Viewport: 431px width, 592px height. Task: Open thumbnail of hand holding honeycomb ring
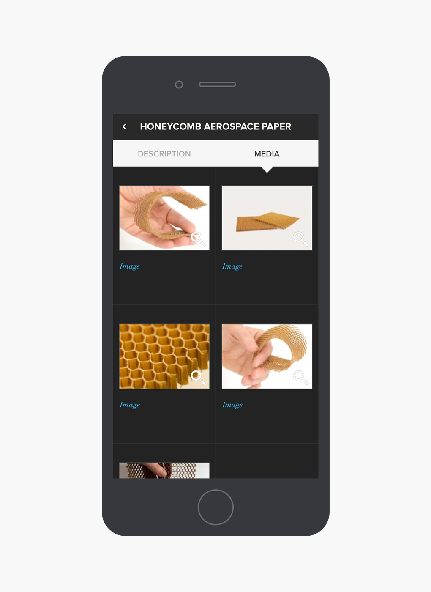tap(267, 356)
